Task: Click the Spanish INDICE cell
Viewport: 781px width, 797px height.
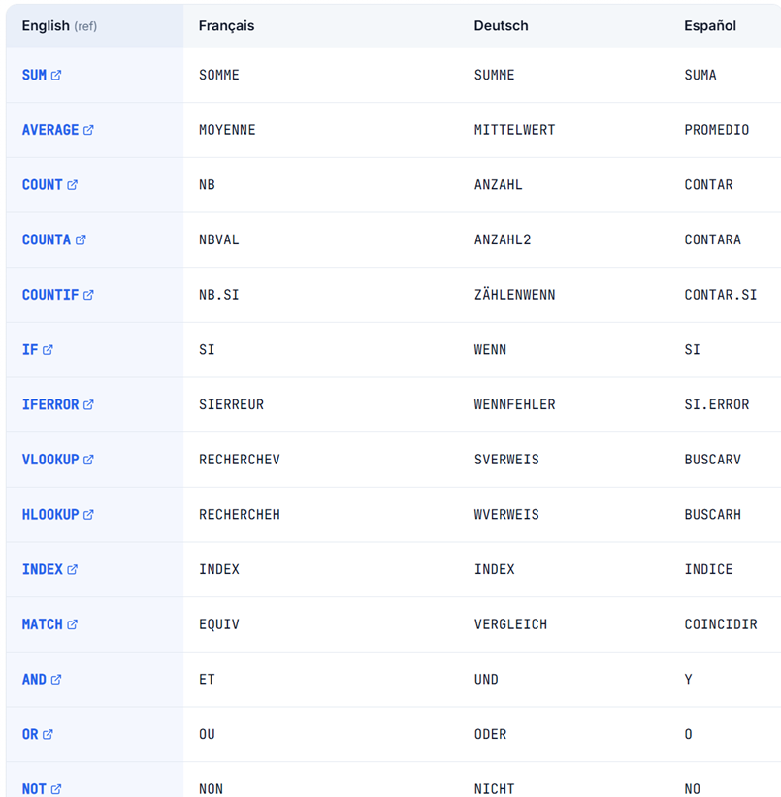Action: [x=725, y=569]
